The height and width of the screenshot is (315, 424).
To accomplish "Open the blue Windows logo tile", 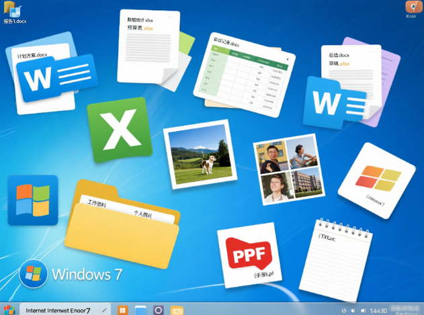I will (x=33, y=200).
